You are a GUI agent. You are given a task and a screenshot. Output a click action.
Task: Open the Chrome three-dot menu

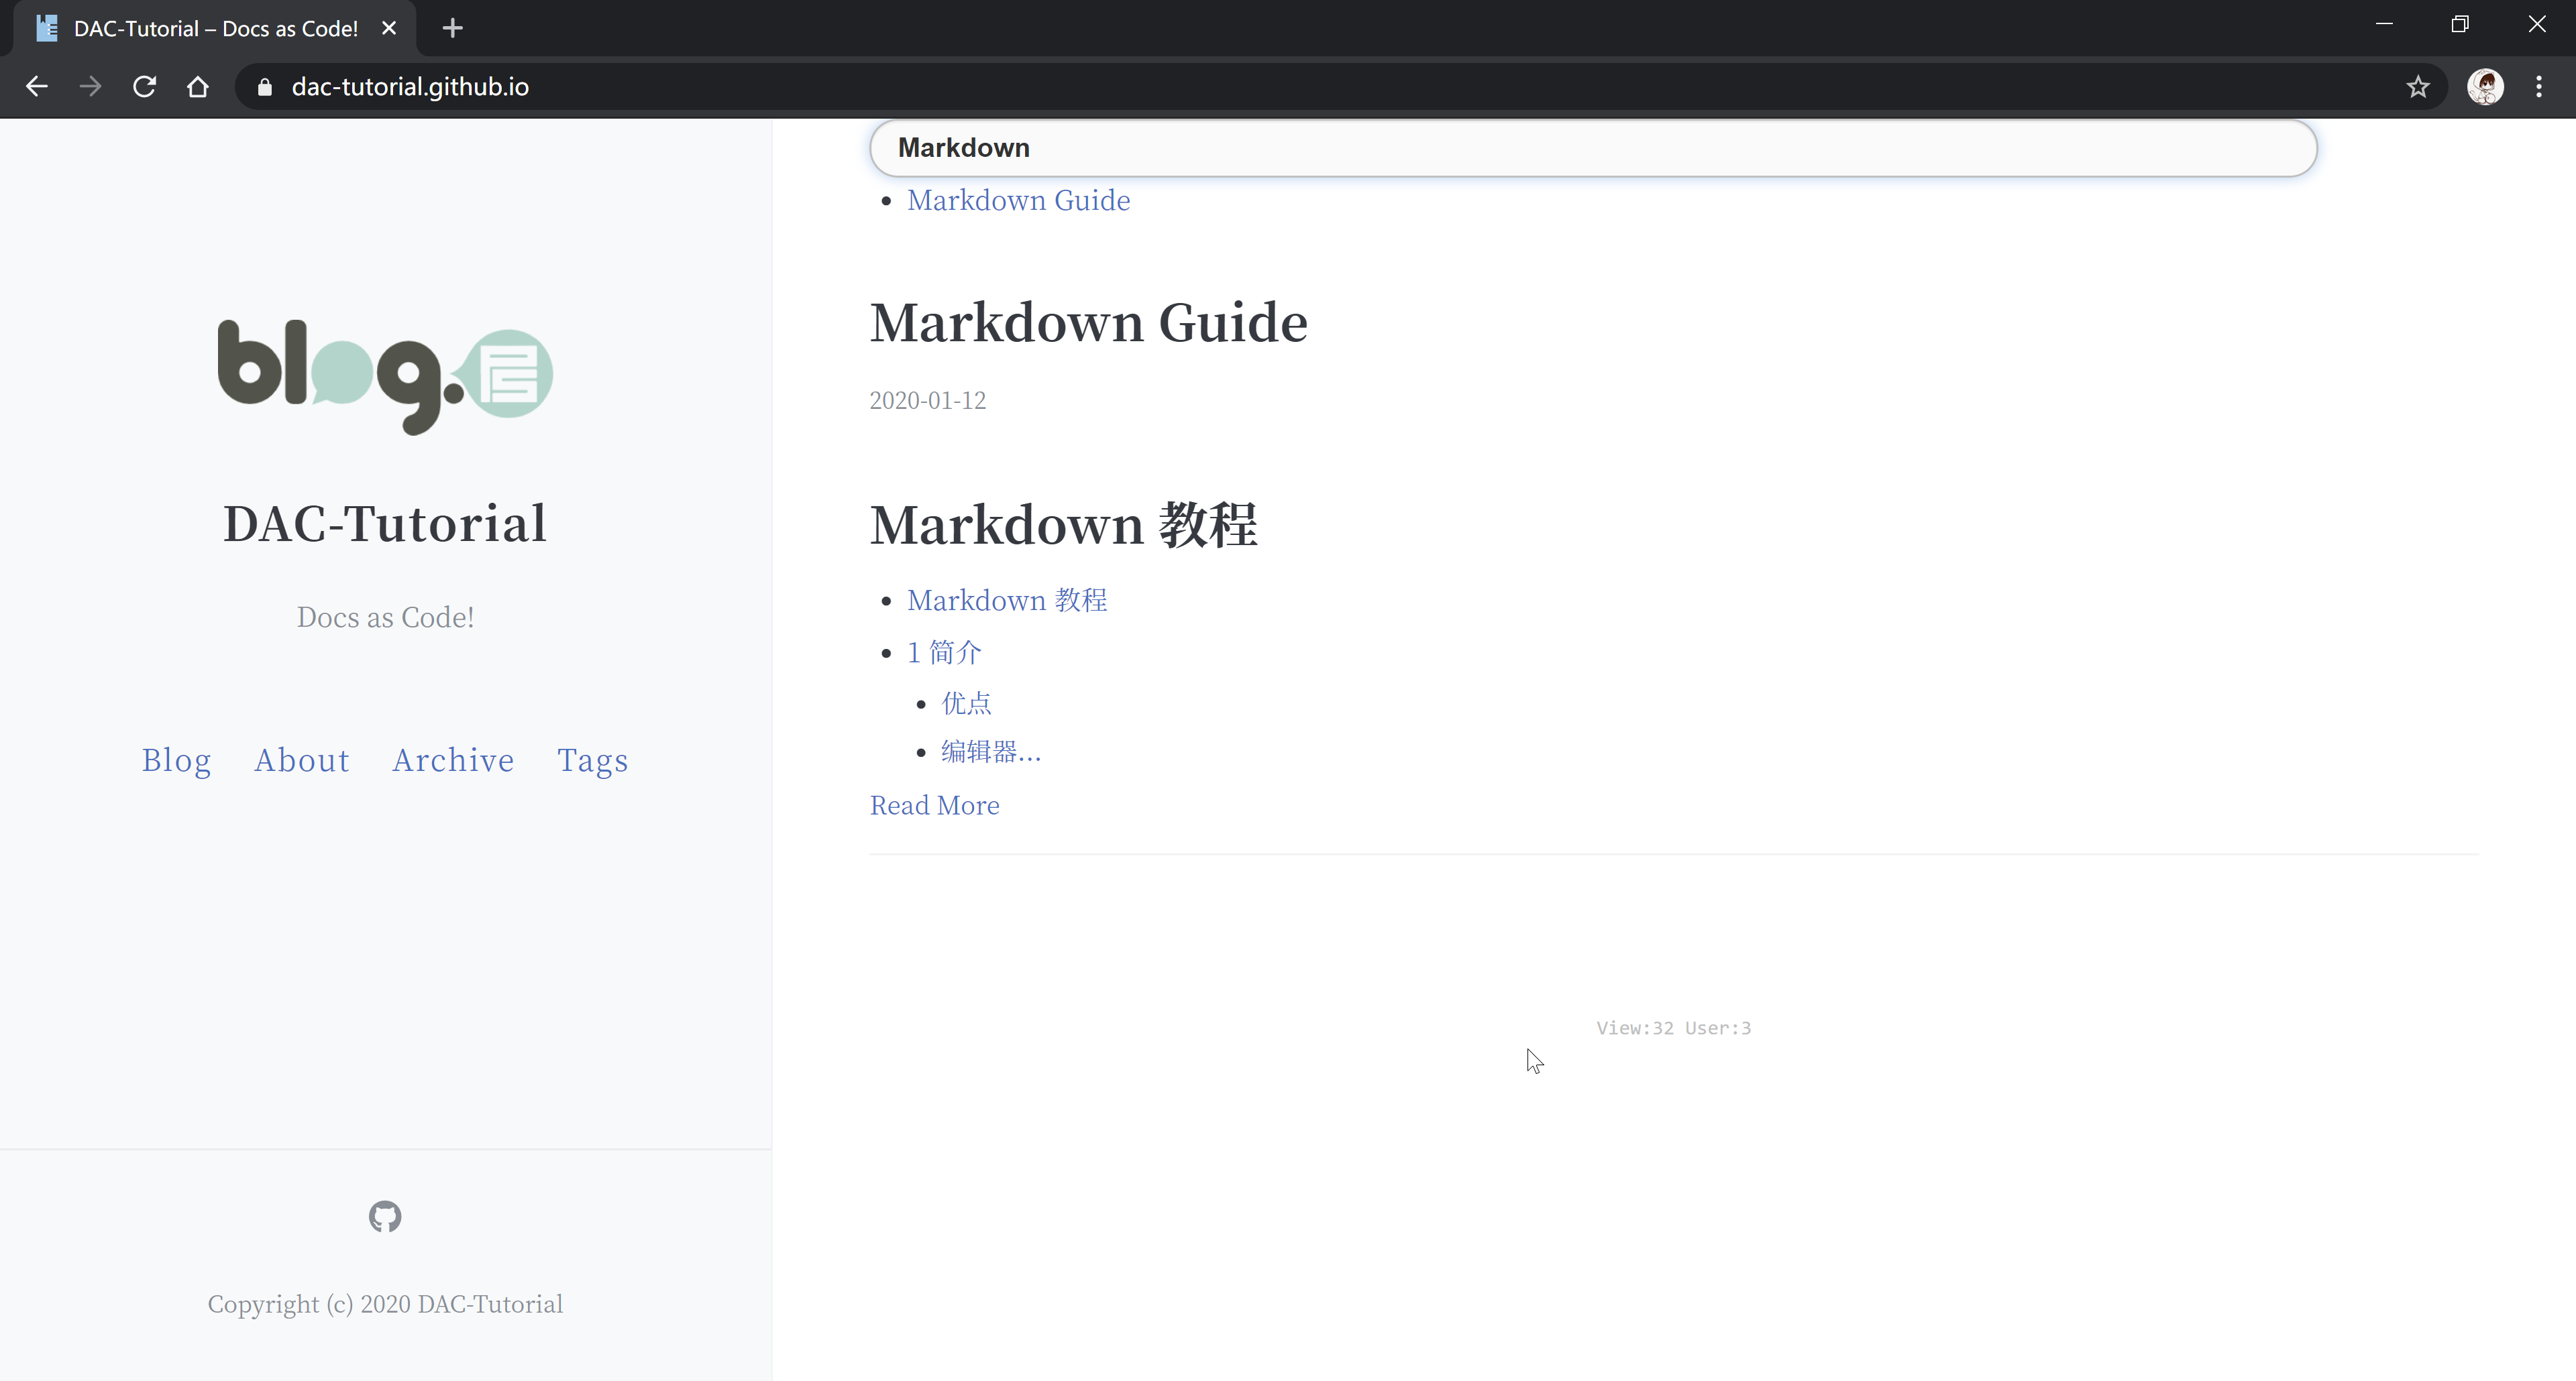point(2539,87)
